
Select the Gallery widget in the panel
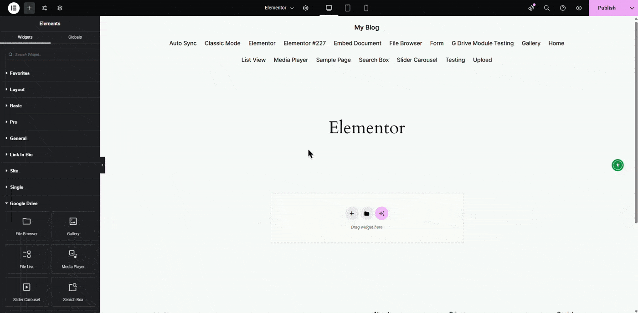[x=73, y=226]
